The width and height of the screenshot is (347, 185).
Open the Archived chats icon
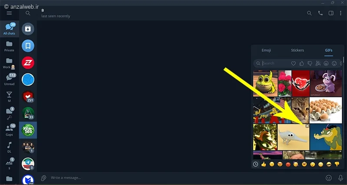coord(28,29)
